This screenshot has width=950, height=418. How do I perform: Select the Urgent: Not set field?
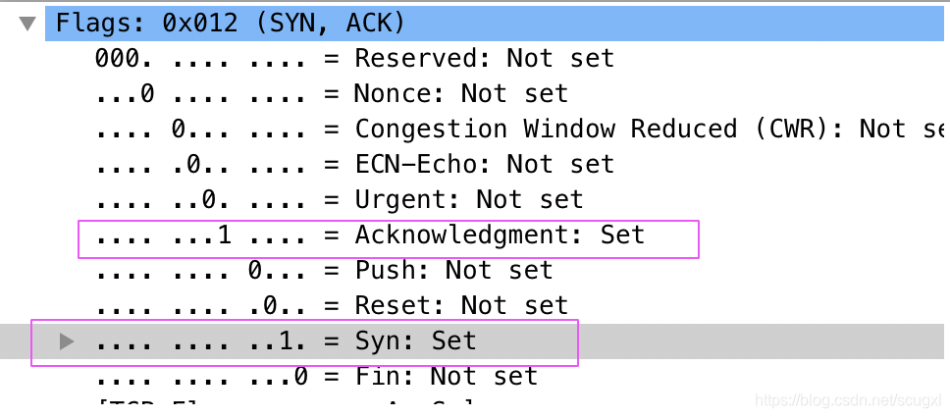[x=340, y=199]
